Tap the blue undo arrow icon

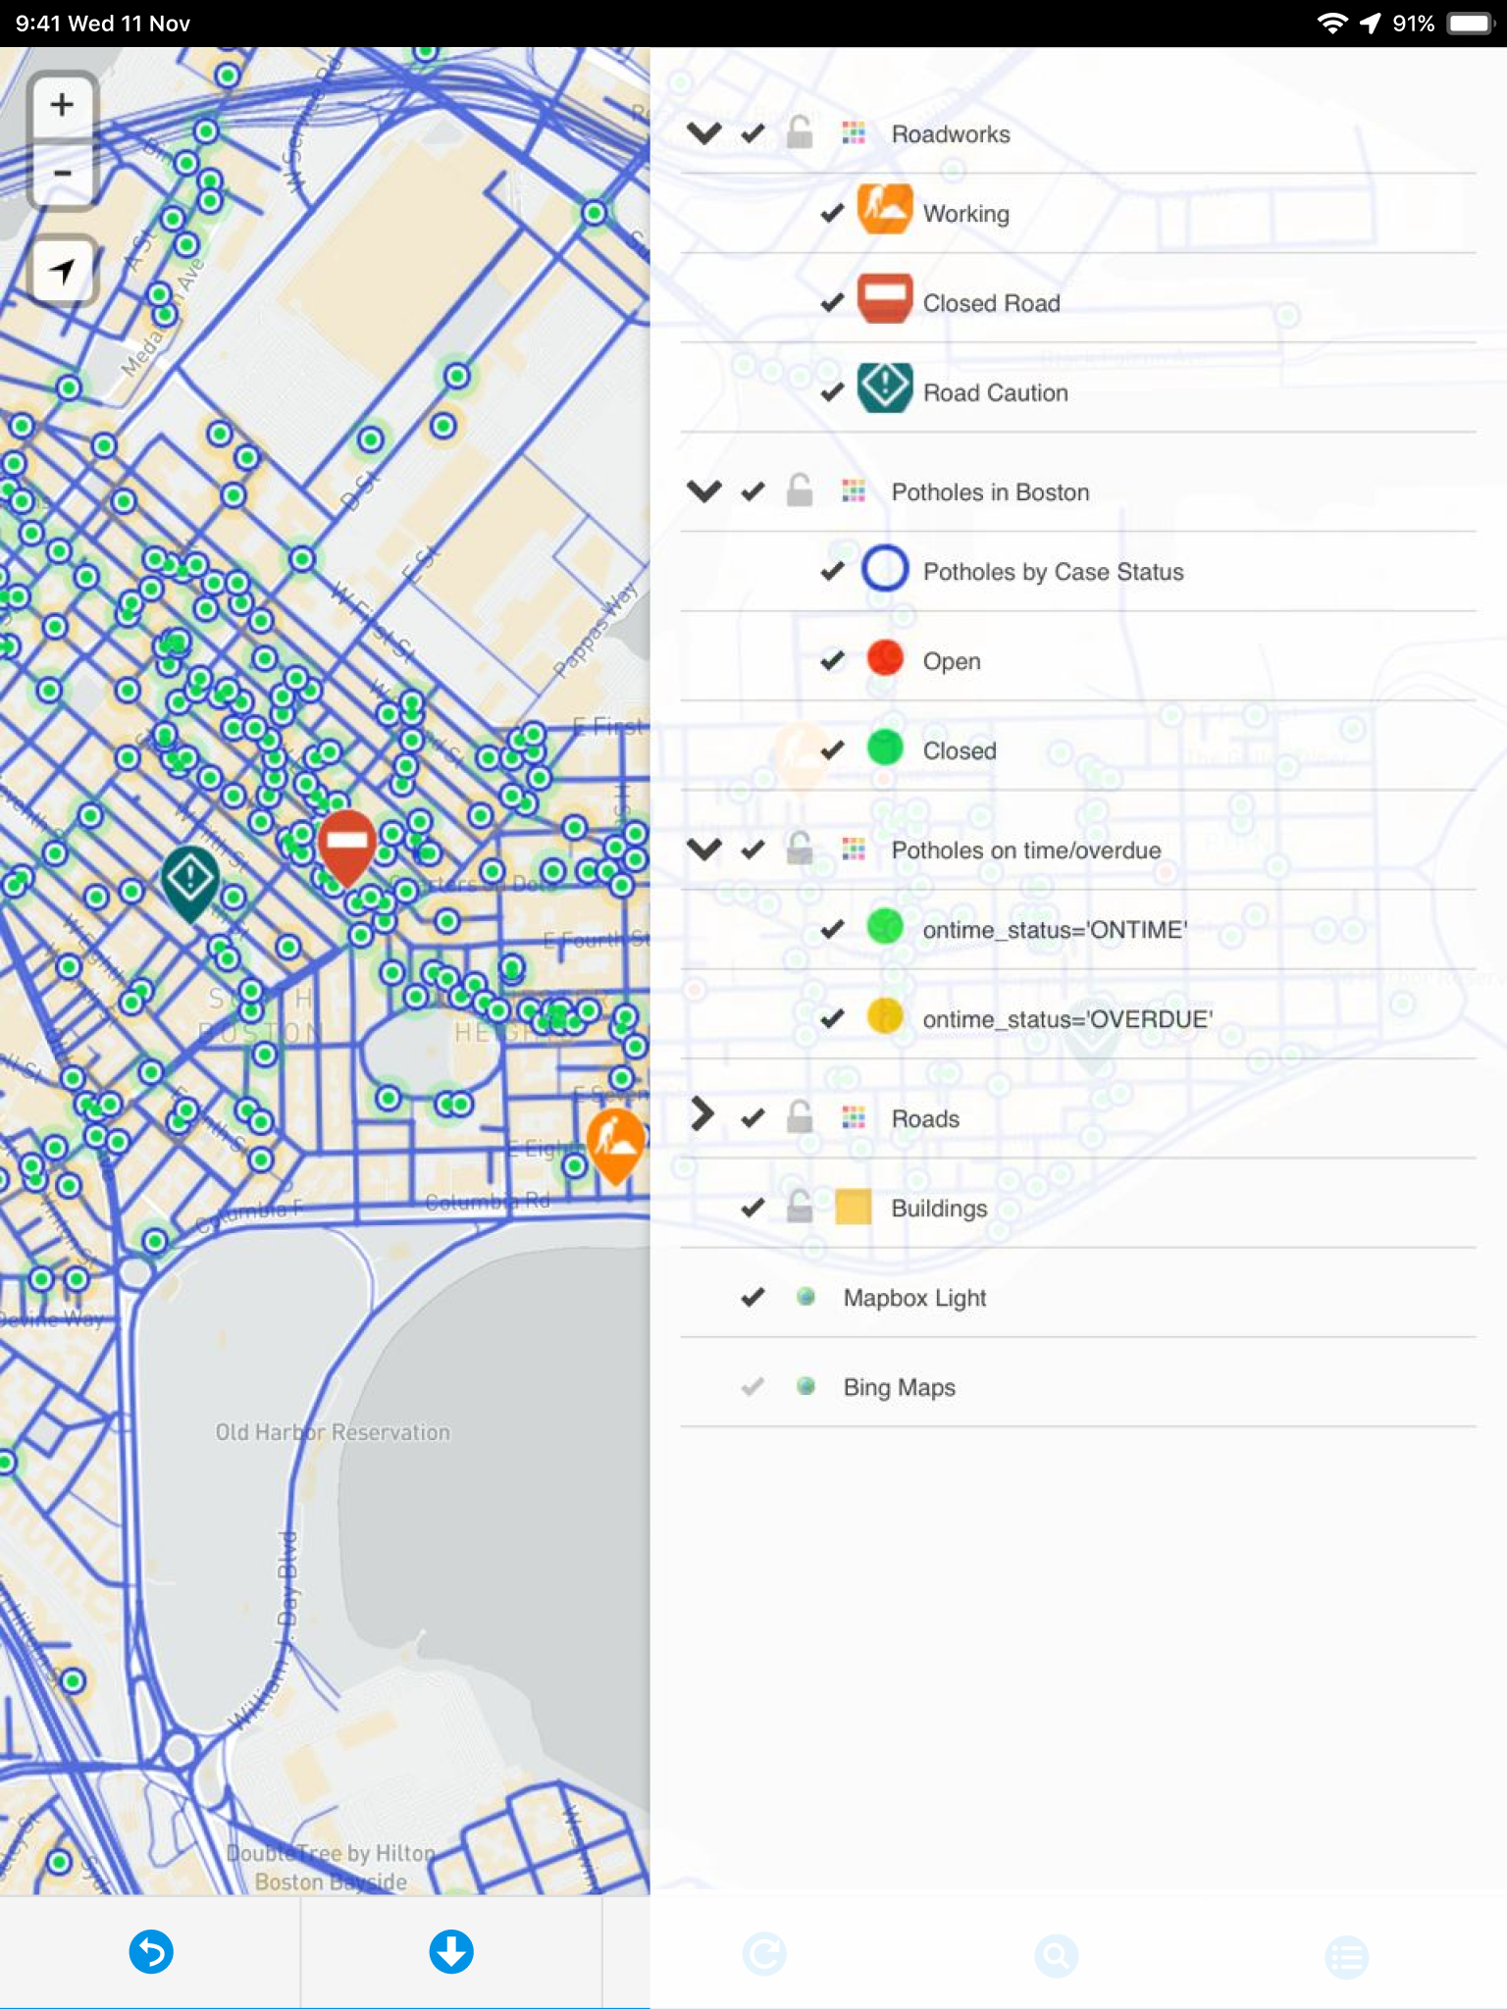pos(151,1951)
